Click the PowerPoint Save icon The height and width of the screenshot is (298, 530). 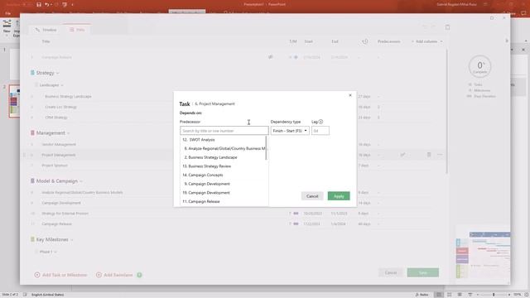coord(39,4)
